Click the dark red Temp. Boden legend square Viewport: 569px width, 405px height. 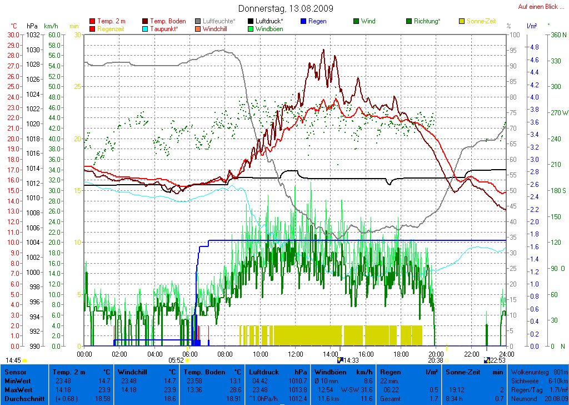point(146,21)
